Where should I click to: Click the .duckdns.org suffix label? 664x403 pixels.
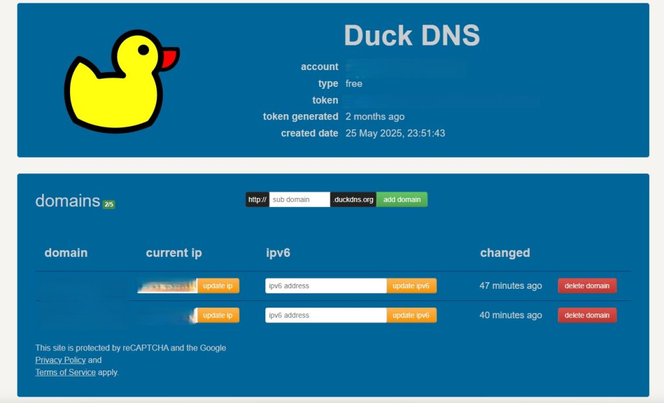[x=353, y=200]
